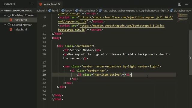Click the html breadcrumb item

[55, 11]
